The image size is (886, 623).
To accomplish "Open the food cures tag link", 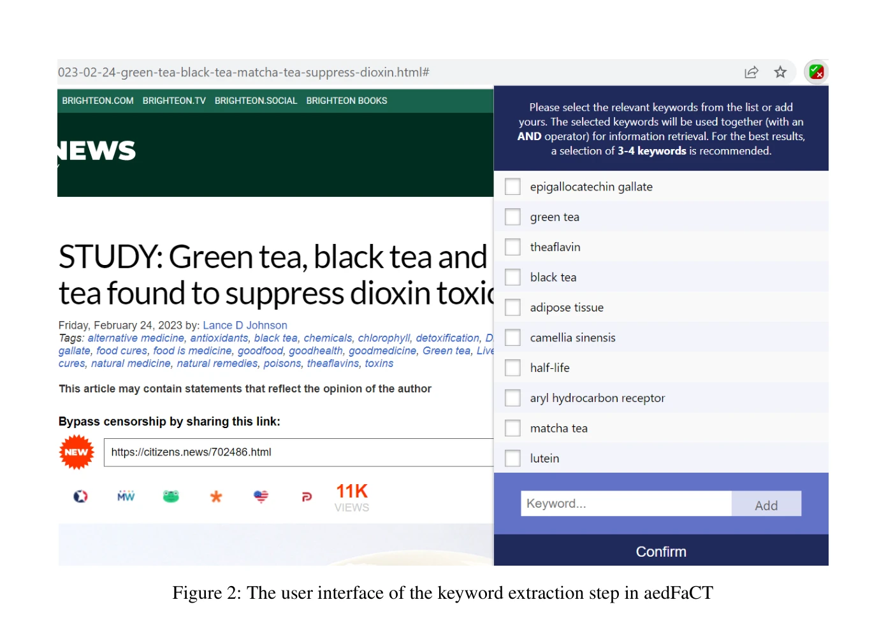I will [x=122, y=351].
